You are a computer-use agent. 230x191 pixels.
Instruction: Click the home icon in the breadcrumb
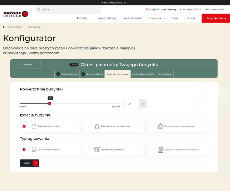(4, 27)
